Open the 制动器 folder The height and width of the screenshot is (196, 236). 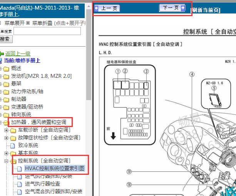[18, 99]
